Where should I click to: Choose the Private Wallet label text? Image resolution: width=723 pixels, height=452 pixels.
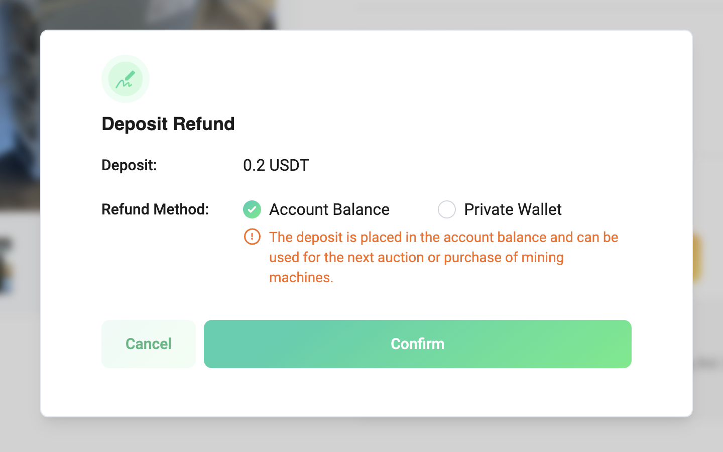(x=513, y=209)
